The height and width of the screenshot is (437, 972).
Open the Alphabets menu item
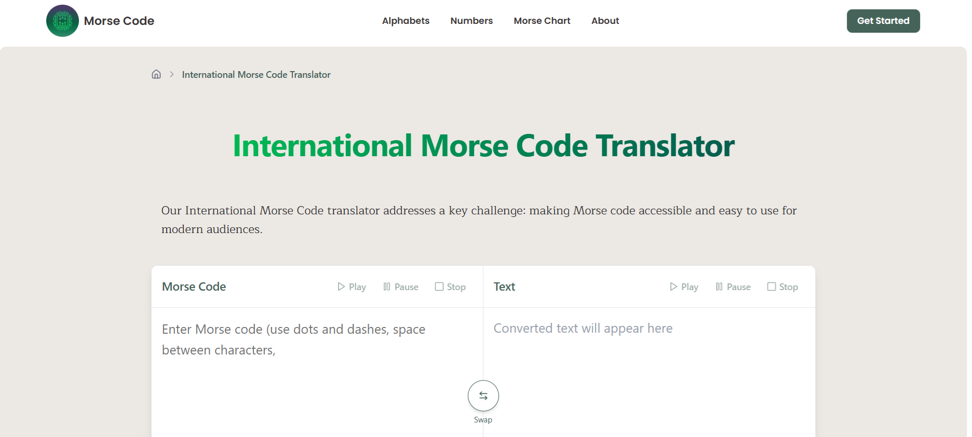point(406,21)
